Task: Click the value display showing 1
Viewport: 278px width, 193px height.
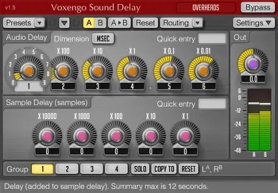Action: [x=29, y=86]
